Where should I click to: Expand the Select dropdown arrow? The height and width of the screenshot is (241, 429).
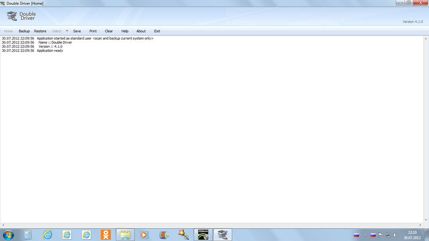click(x=67, y=31)
